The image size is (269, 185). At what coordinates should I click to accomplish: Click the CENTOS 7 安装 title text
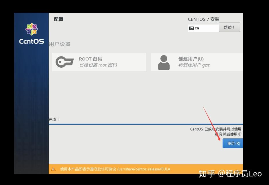(x=204, y=19)
